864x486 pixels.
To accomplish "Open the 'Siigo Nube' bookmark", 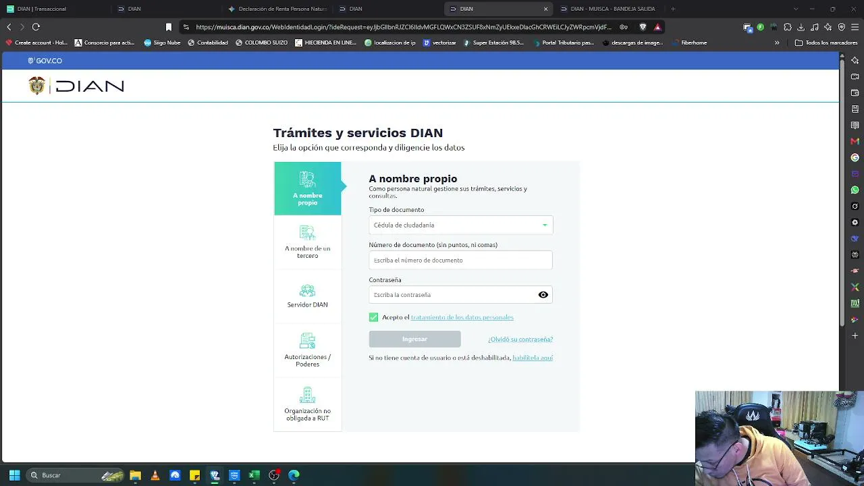I will (x=162, y=43).
